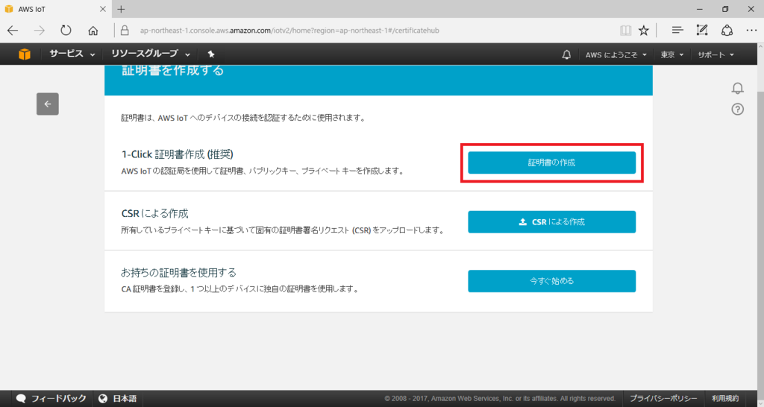This screenshot has height=407, width=764.
Task: Open new browser tab with plus
Action: pyautogui.click(x=121, y=9)
